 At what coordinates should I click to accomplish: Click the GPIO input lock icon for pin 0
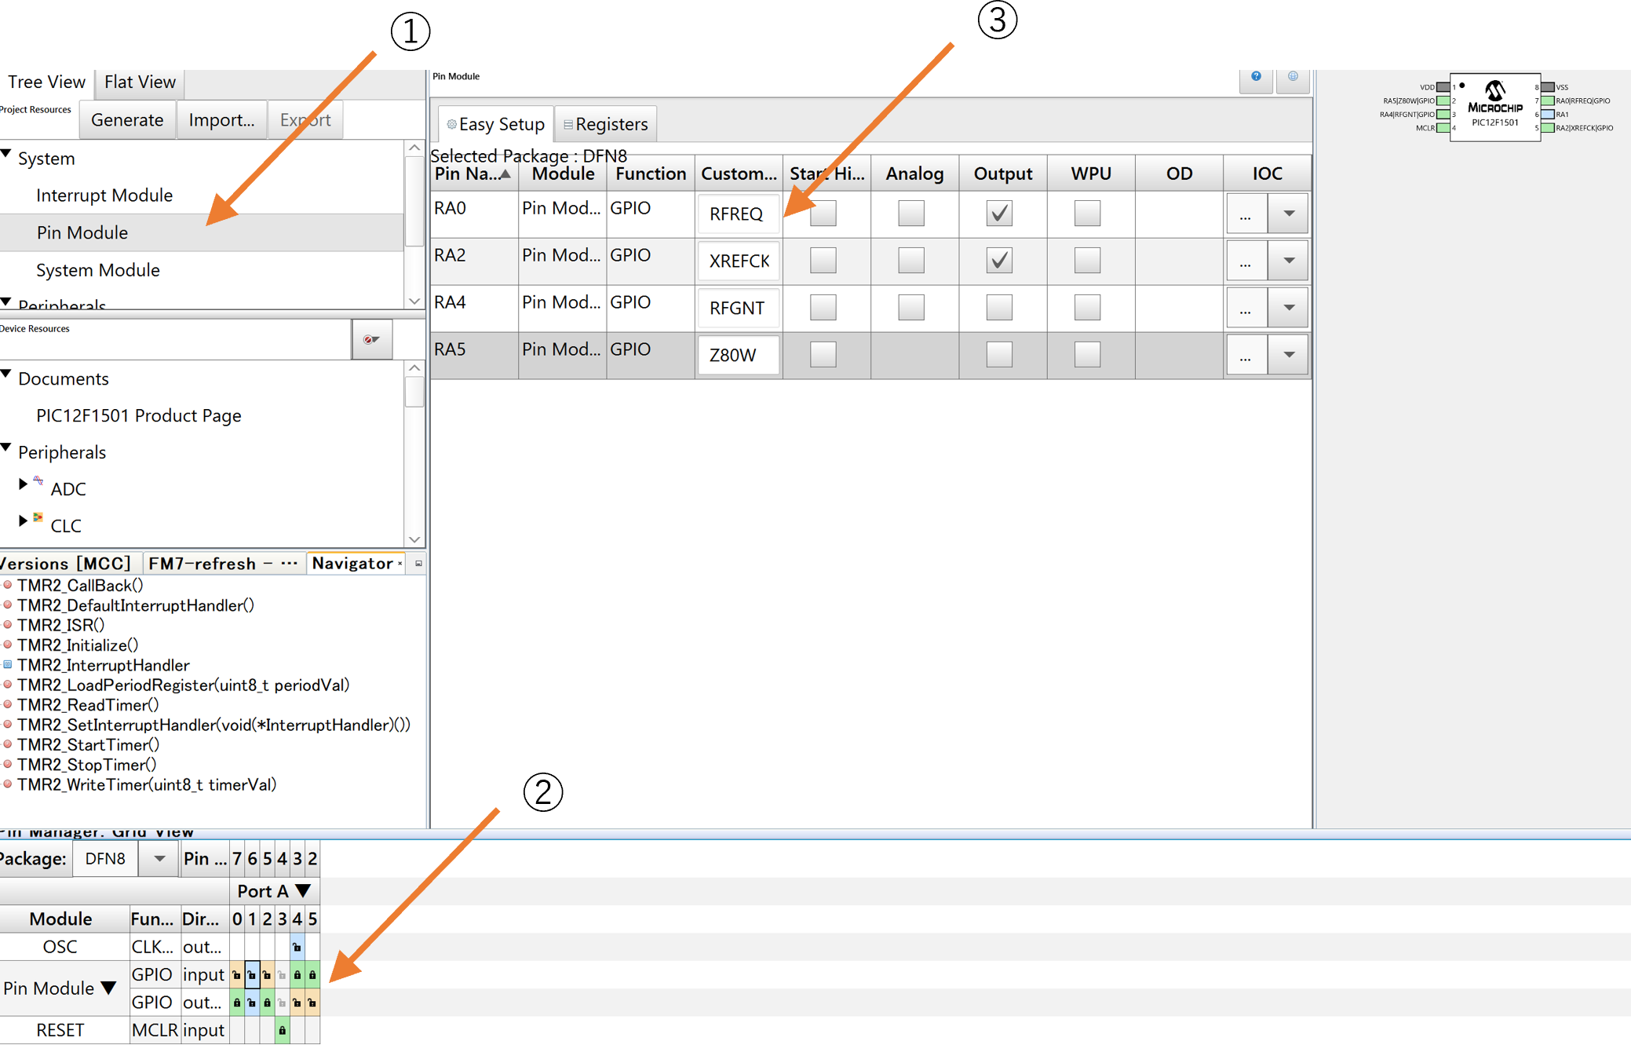236,975
